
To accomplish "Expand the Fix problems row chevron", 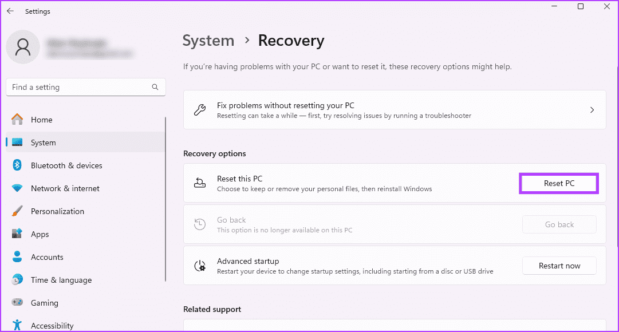I will tap(592, 109).
